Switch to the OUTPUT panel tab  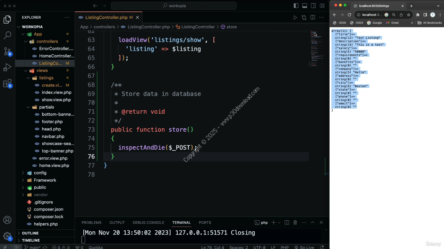[x=117, y=222]
